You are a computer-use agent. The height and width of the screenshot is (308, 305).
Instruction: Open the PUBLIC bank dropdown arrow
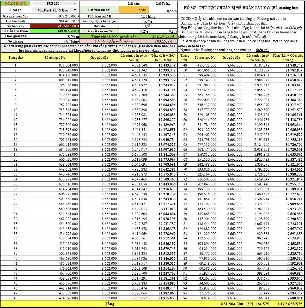pos(75,4)
